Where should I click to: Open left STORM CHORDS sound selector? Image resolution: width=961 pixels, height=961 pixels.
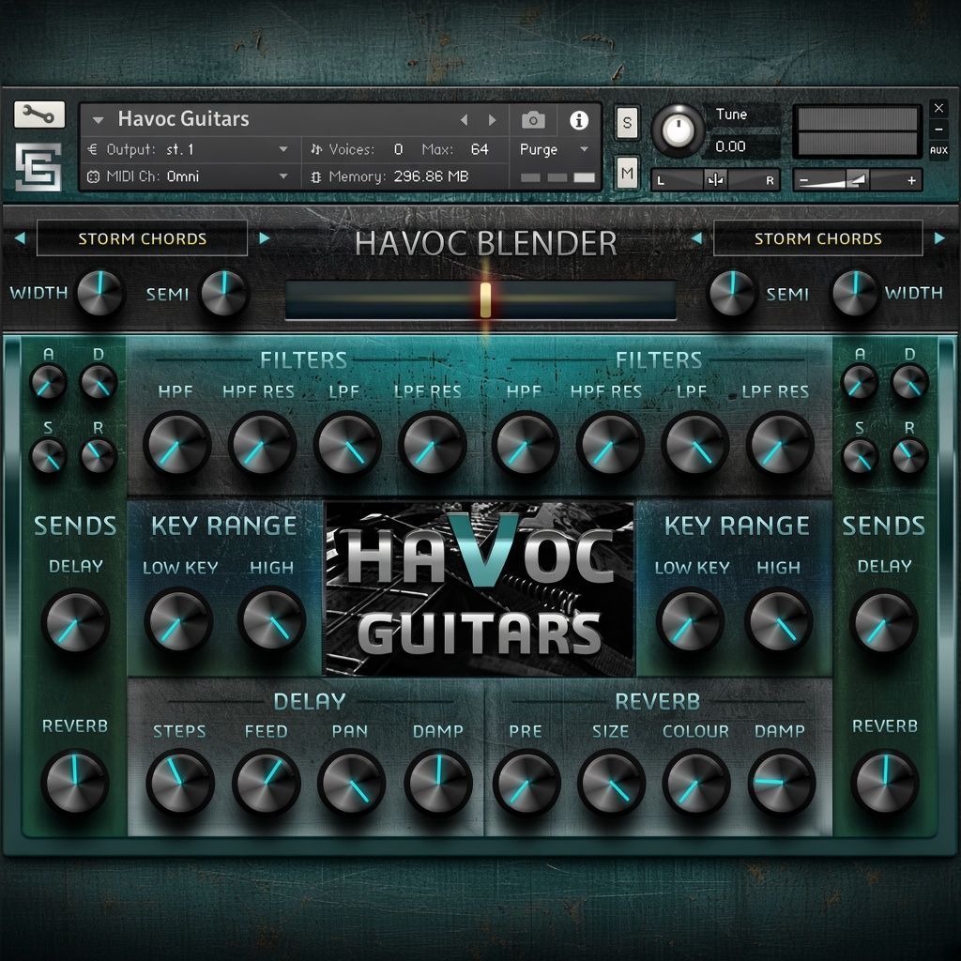[143, 238]
